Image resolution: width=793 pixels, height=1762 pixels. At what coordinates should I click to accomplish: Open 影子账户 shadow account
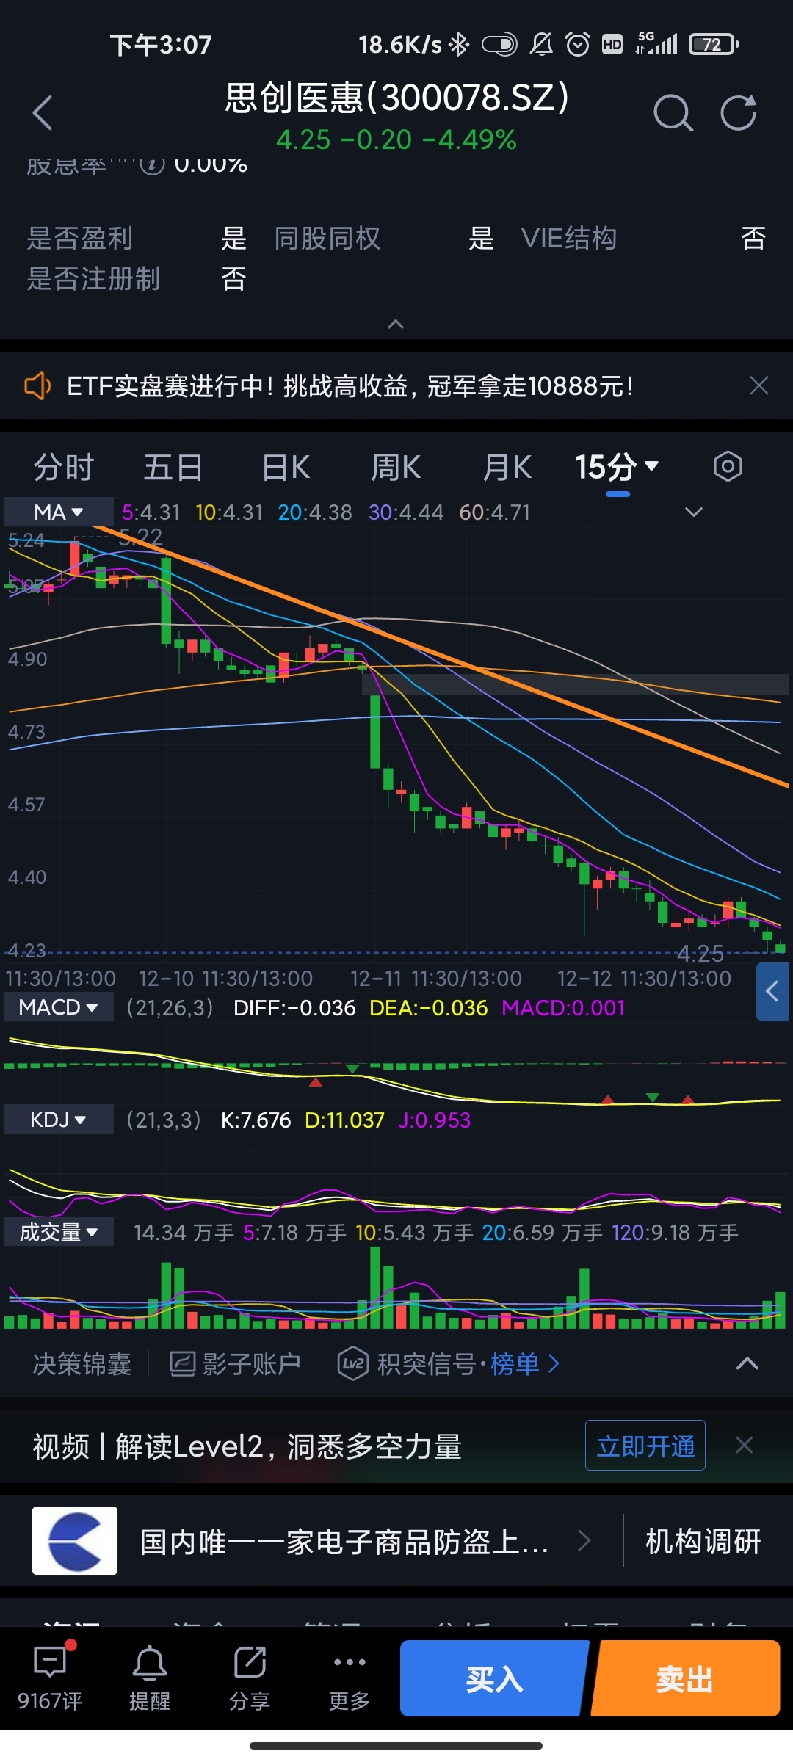(x=235, y=1364)
